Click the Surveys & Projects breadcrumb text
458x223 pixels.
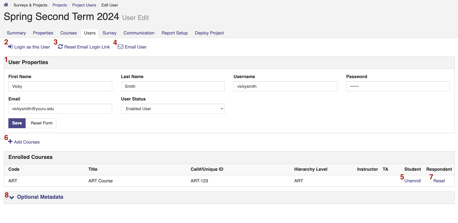point(30,5)
